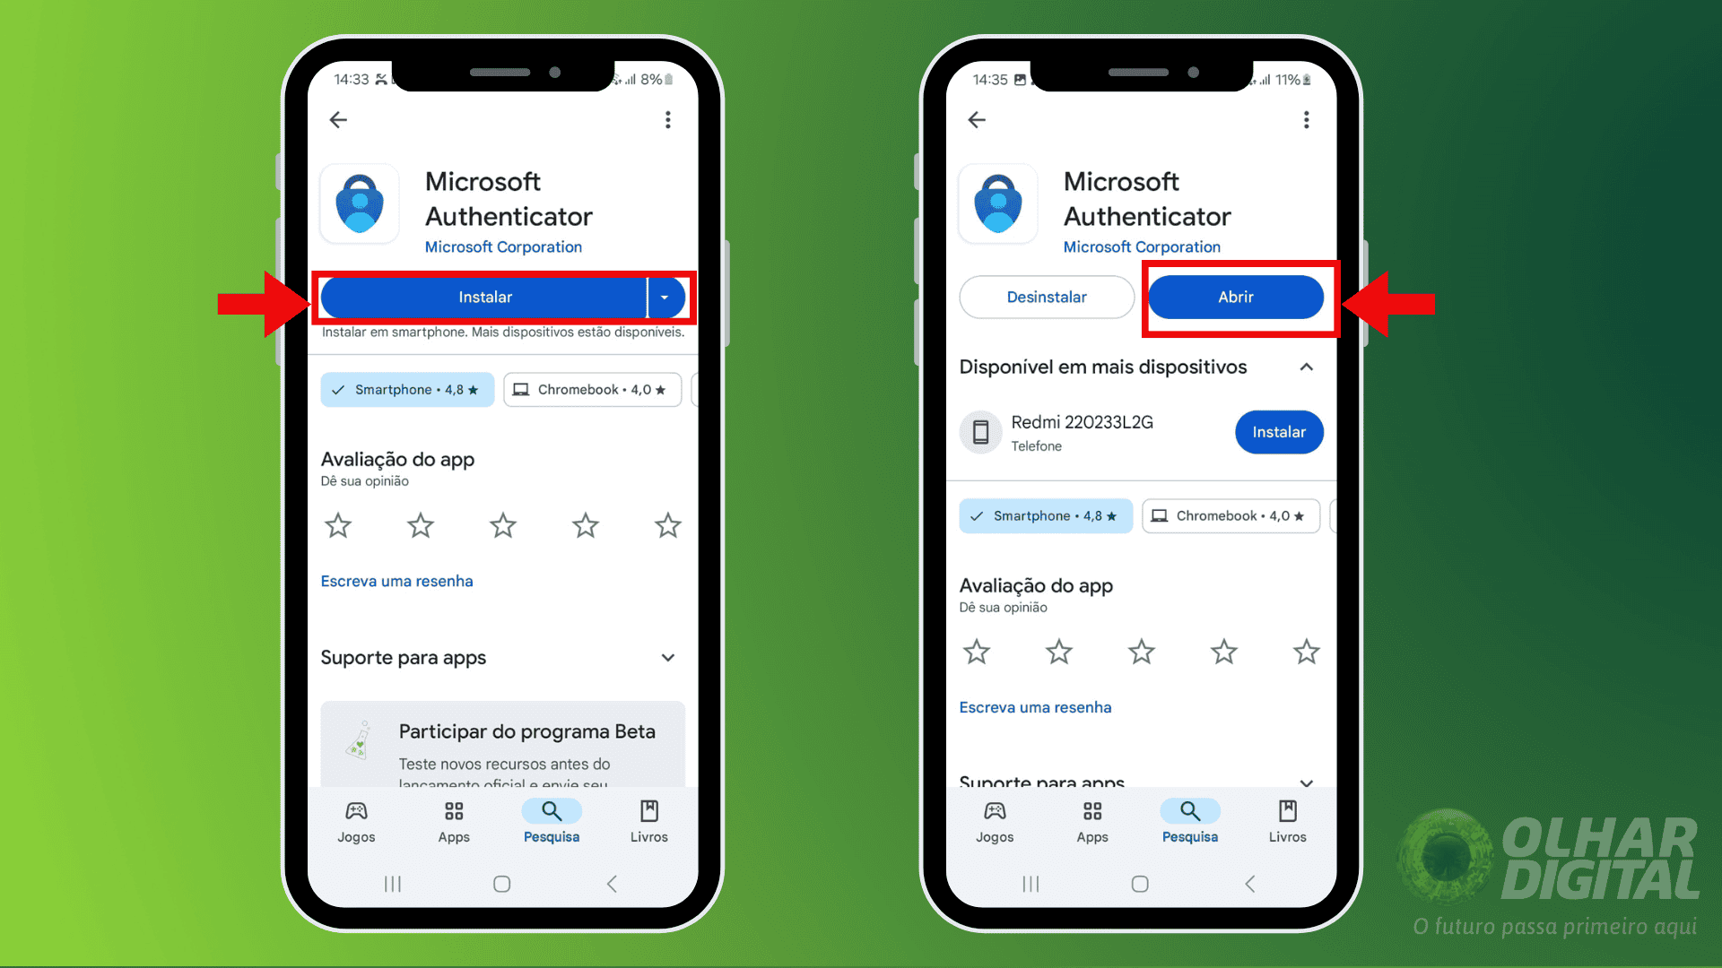This screenshot has height=968, width=1722.
Task: Tap the back arrow on left screen
Action: 339,119
